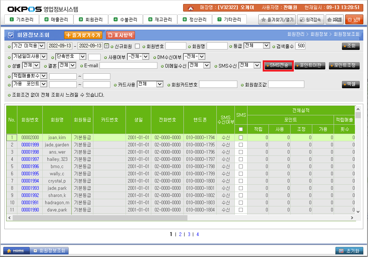Click the LOG OFF icon button
This screenshot has width=368, height=257.
354,20
